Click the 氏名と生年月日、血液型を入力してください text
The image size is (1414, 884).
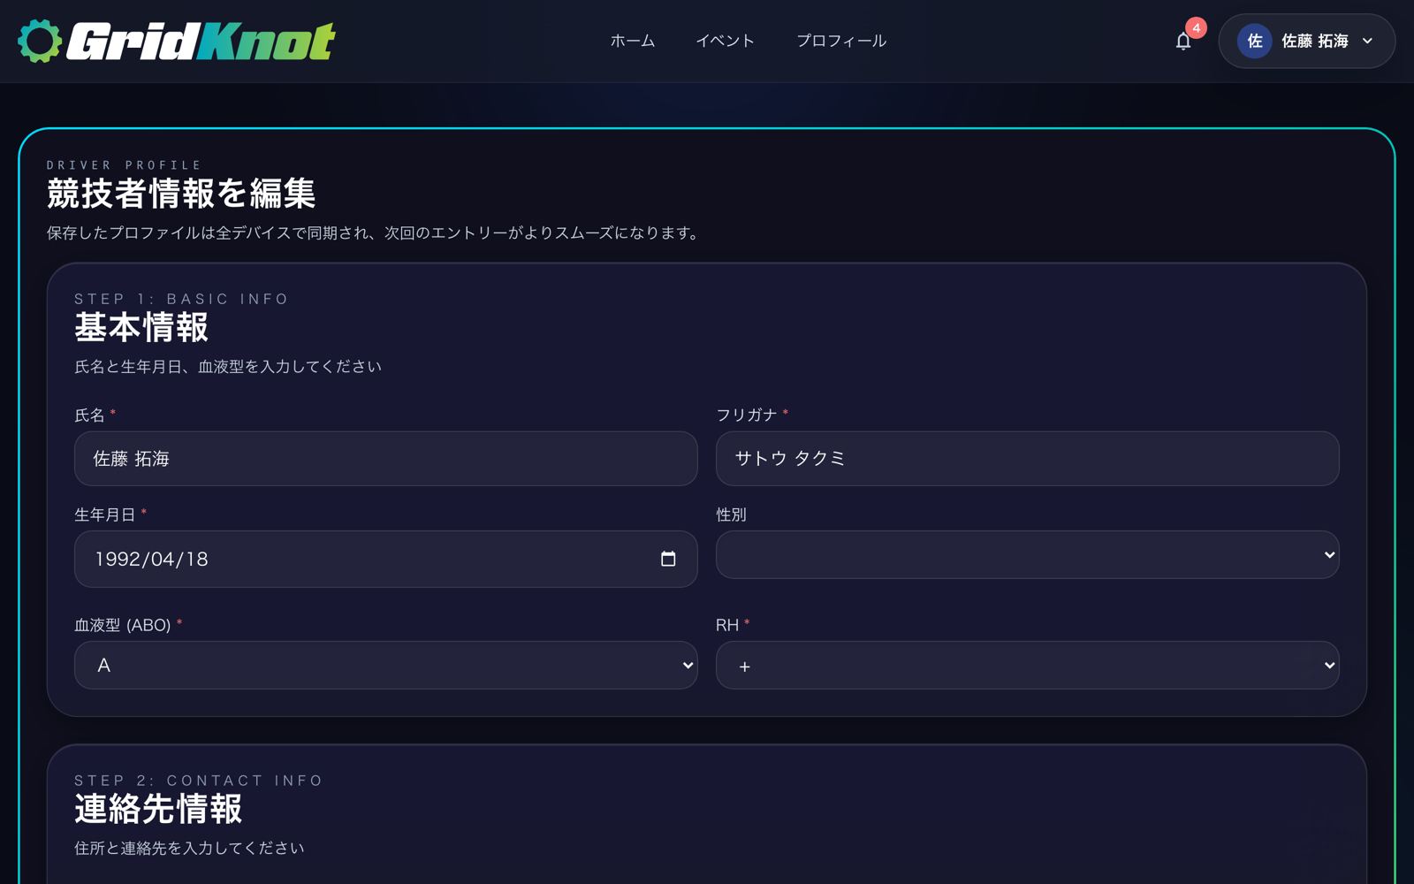(228, 366)
